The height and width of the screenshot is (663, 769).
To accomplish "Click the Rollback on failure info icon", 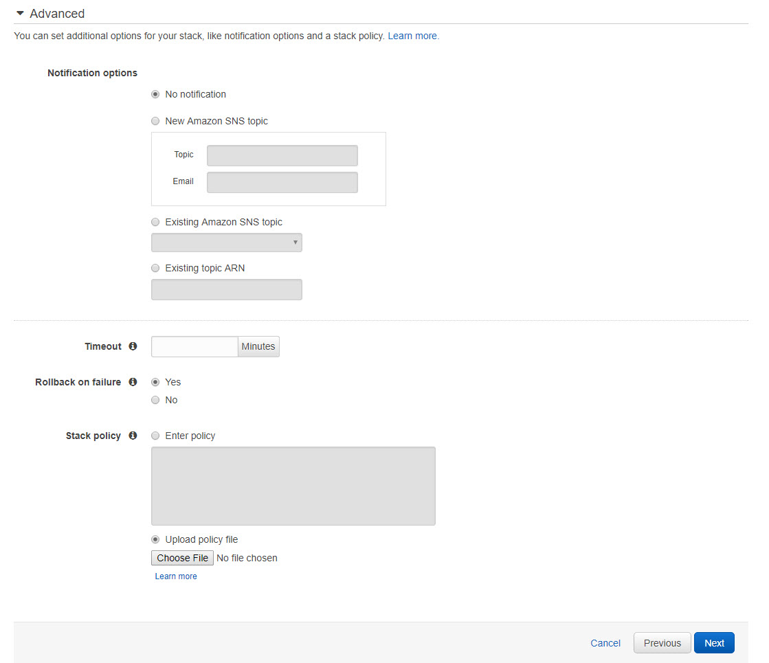I will coord(133,382).
